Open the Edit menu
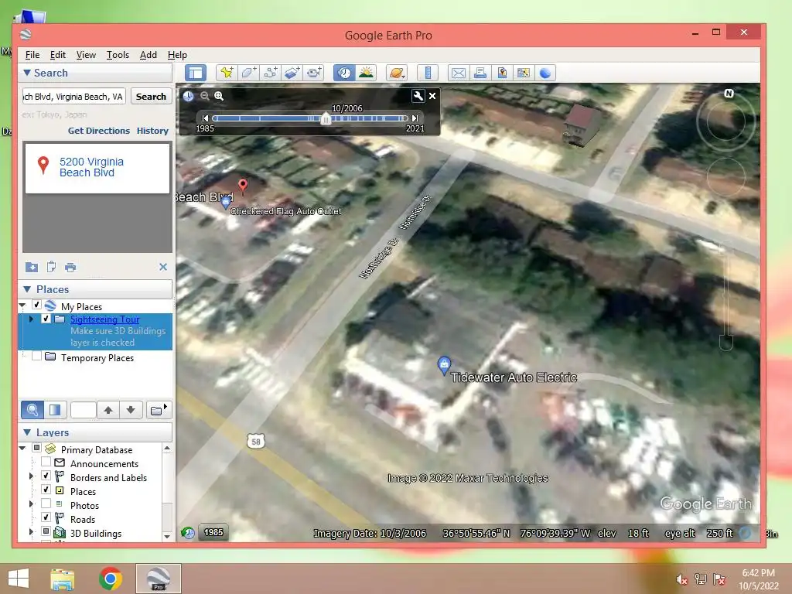This screenshot has height=594, width=792. [57, 55]
